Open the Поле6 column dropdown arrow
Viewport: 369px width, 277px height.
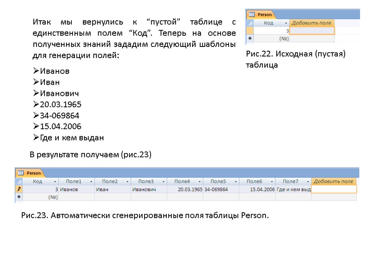pos(272,182)
